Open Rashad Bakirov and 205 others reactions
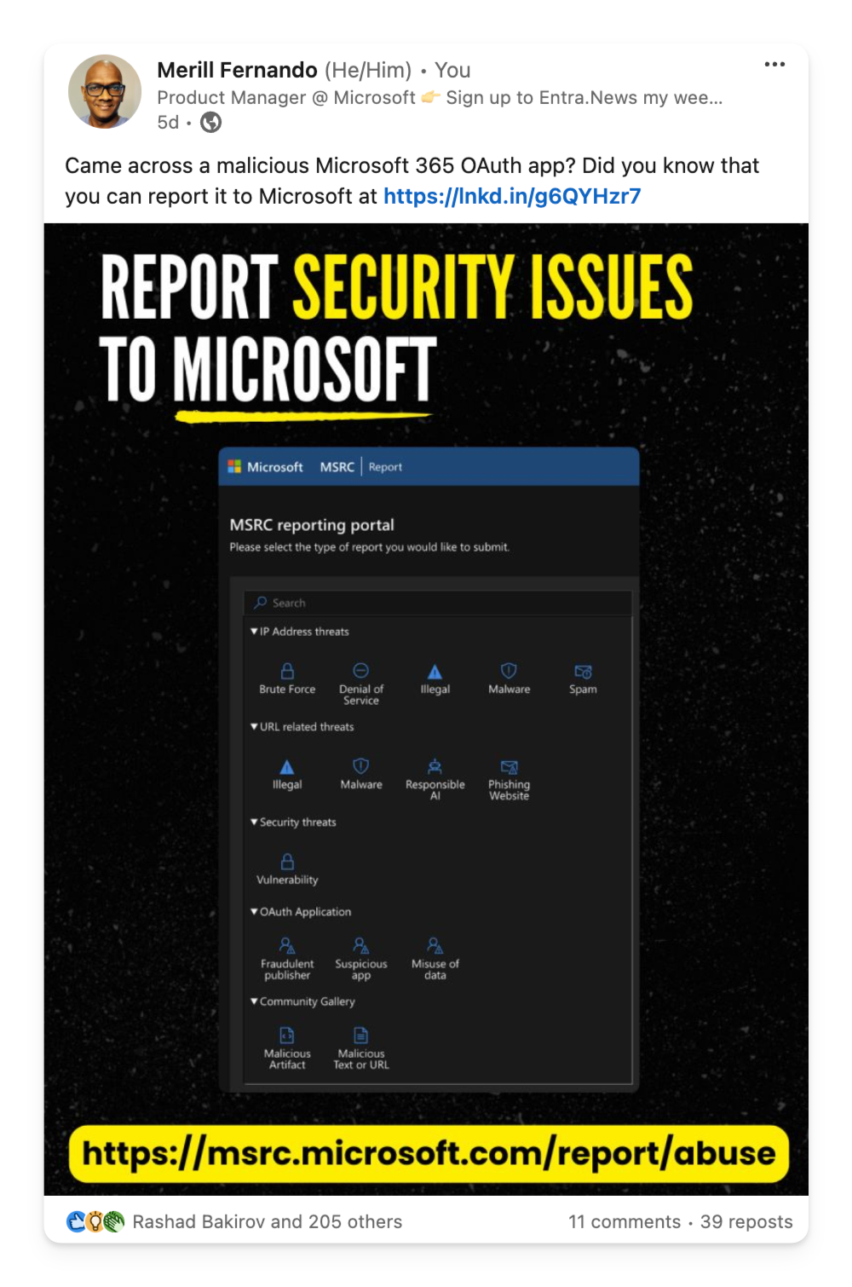Image resolution: width=852 pixels, height=1287 pixels. pos(268,1221)
